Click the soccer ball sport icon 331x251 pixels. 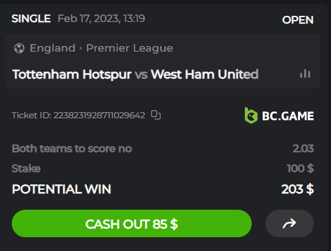point(19,48)
